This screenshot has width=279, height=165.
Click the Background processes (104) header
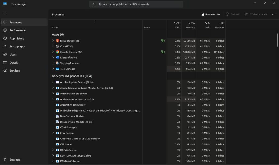tap(72, 76)
